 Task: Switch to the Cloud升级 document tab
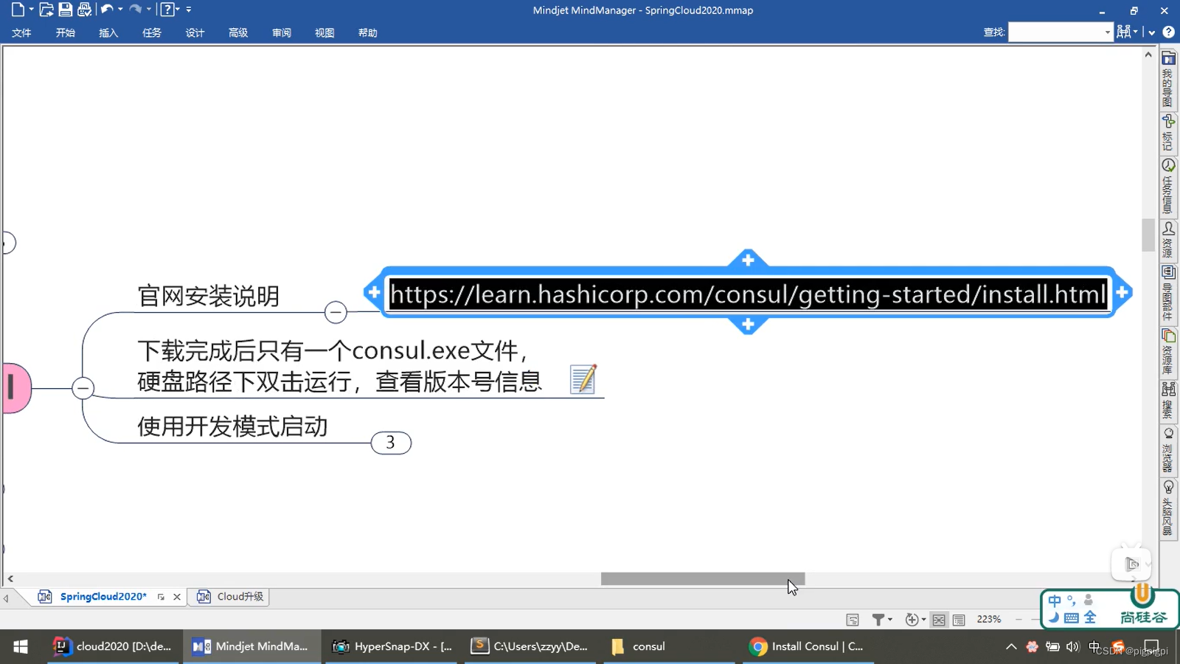(230, 596)
